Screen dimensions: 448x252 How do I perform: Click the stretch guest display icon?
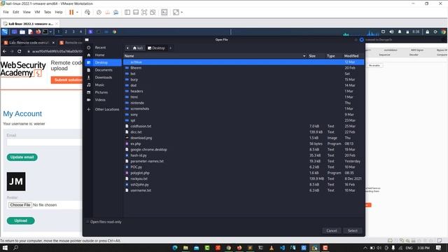[176, 13]
